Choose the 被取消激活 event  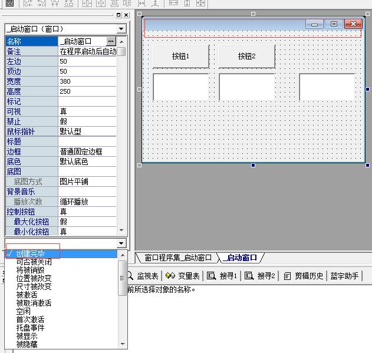click(x=61, y=303)
